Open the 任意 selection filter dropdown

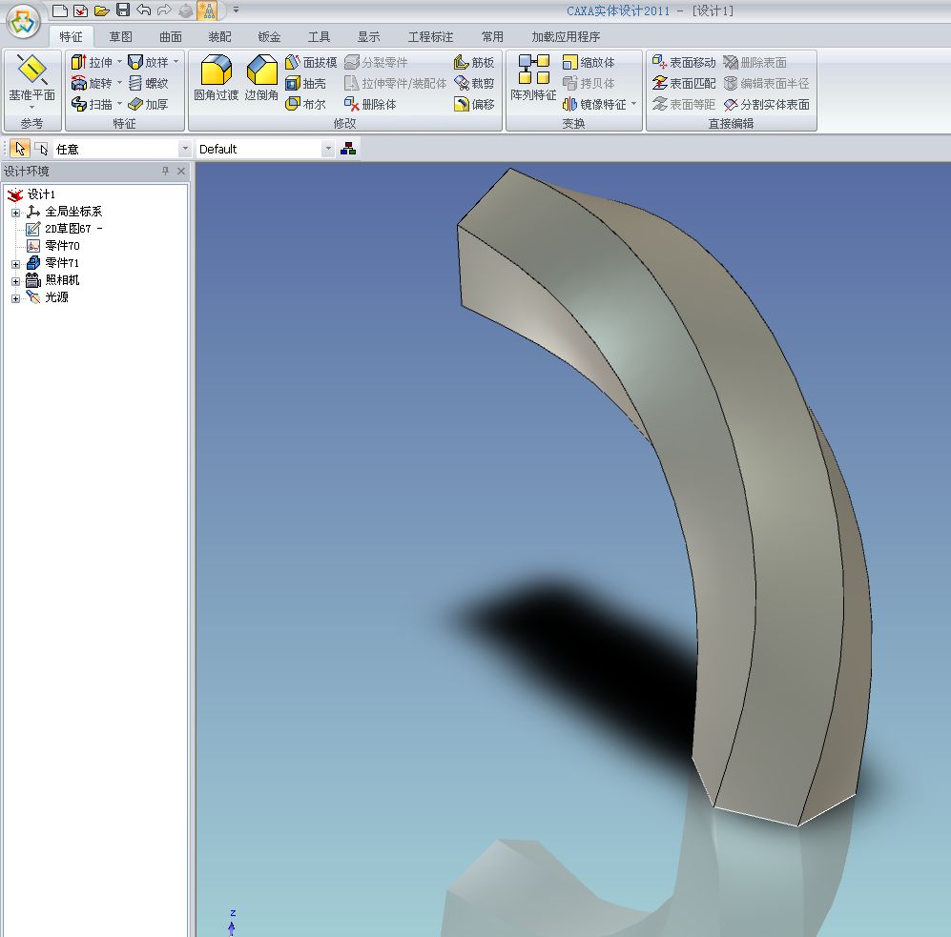point(185,150)
